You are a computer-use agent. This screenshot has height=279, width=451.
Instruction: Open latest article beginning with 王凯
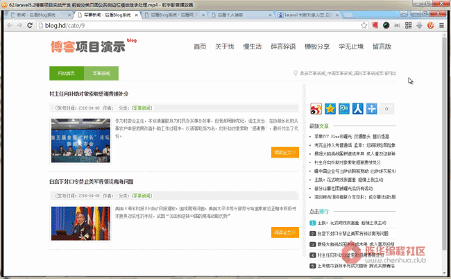(x=348, y=180)
